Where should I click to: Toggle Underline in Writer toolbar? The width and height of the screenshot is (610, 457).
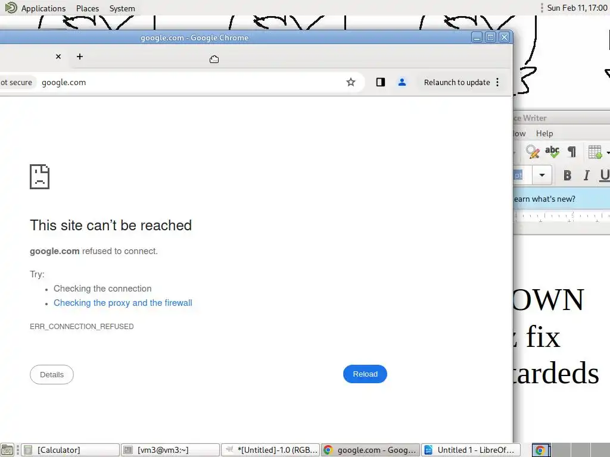coord(604,176)
